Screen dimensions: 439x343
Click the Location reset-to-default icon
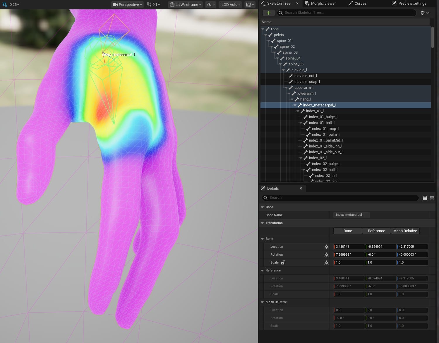pos(326,247)
